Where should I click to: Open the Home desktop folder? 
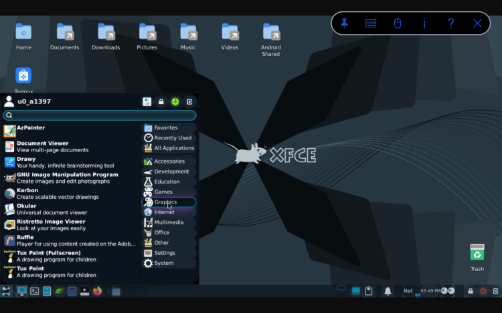pos(23,37)
